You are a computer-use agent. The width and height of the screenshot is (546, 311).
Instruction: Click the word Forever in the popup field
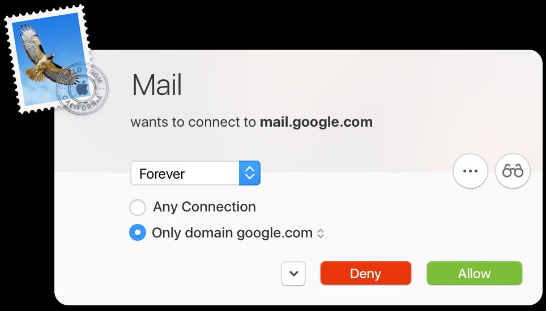[162, 174]
